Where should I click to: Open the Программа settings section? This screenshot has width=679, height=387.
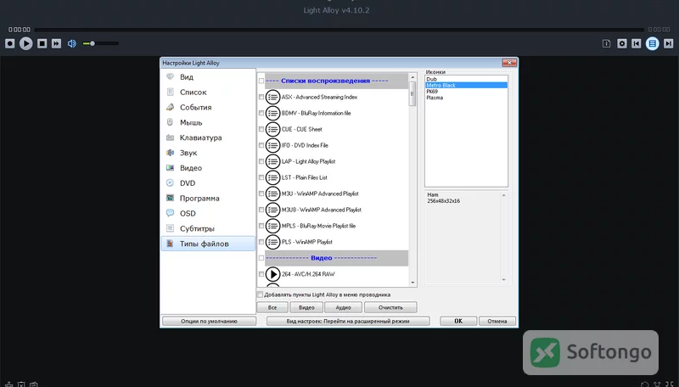pos(208,198)
